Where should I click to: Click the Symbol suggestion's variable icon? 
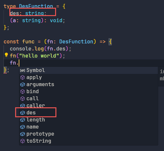click(x=23, y=70)
